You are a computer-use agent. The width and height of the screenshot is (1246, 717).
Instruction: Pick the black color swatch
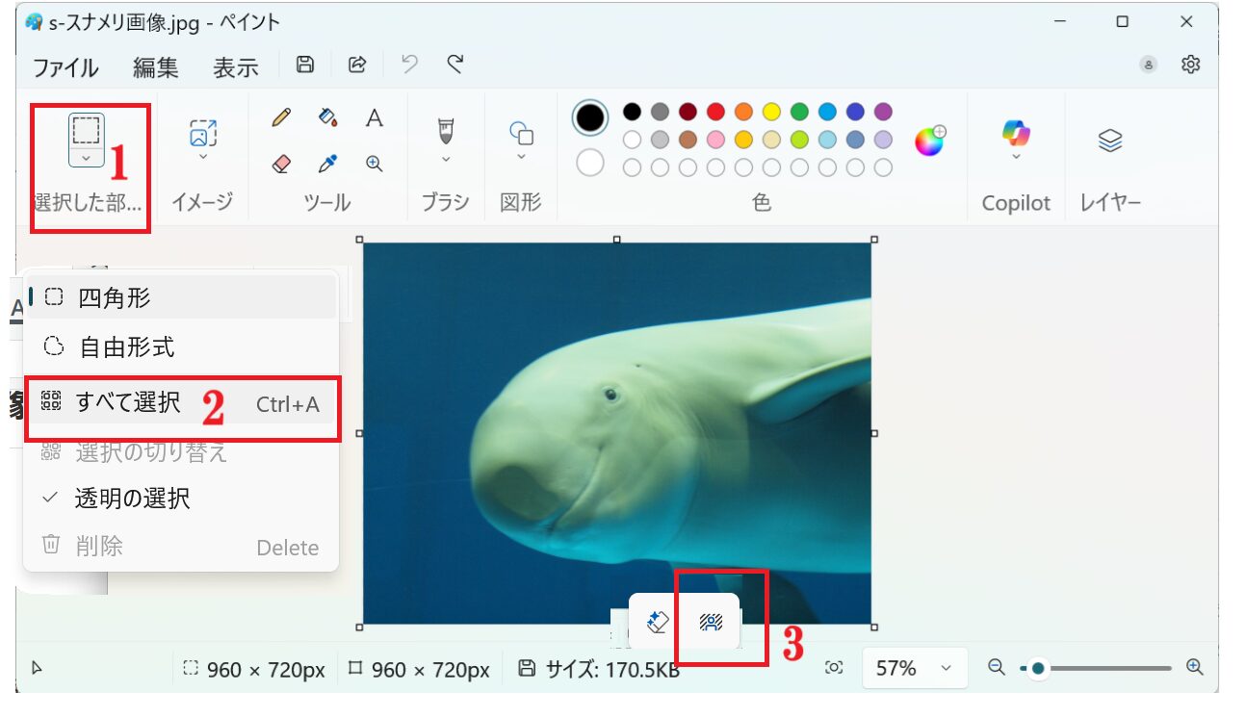(x=632, y=112)
